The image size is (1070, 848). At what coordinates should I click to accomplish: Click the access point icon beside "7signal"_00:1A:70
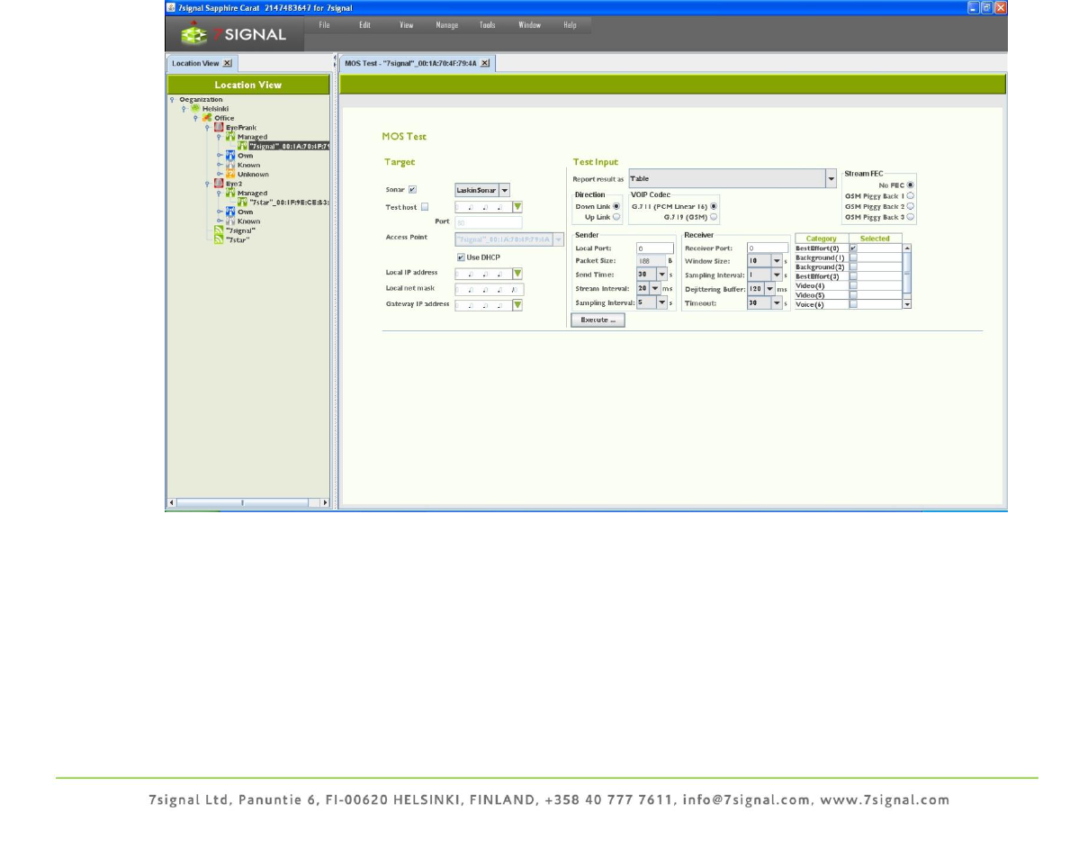click(242, 146)
